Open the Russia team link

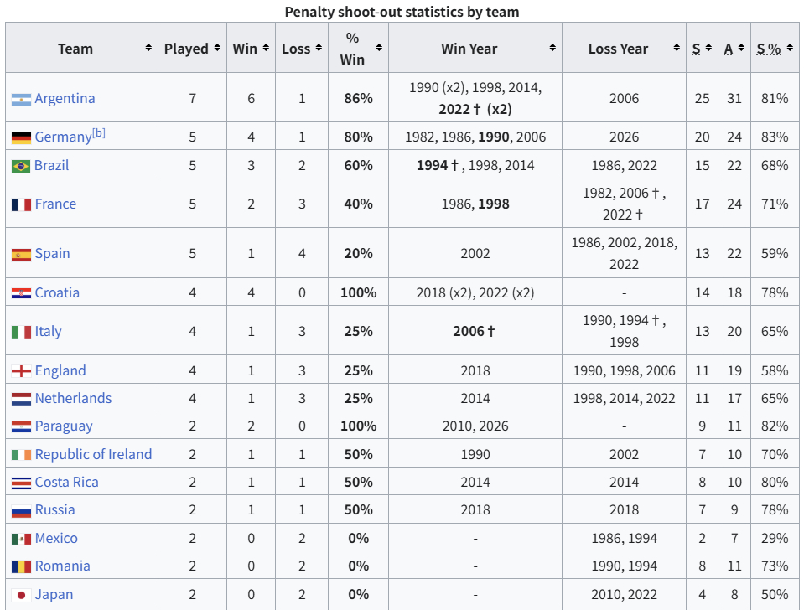click(x=54, y=510)
